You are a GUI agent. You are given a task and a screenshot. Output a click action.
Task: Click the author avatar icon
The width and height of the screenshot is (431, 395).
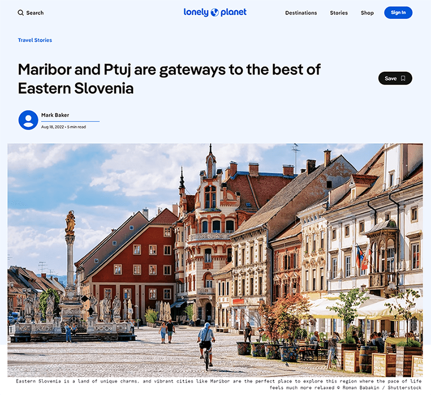coord(29,120)
